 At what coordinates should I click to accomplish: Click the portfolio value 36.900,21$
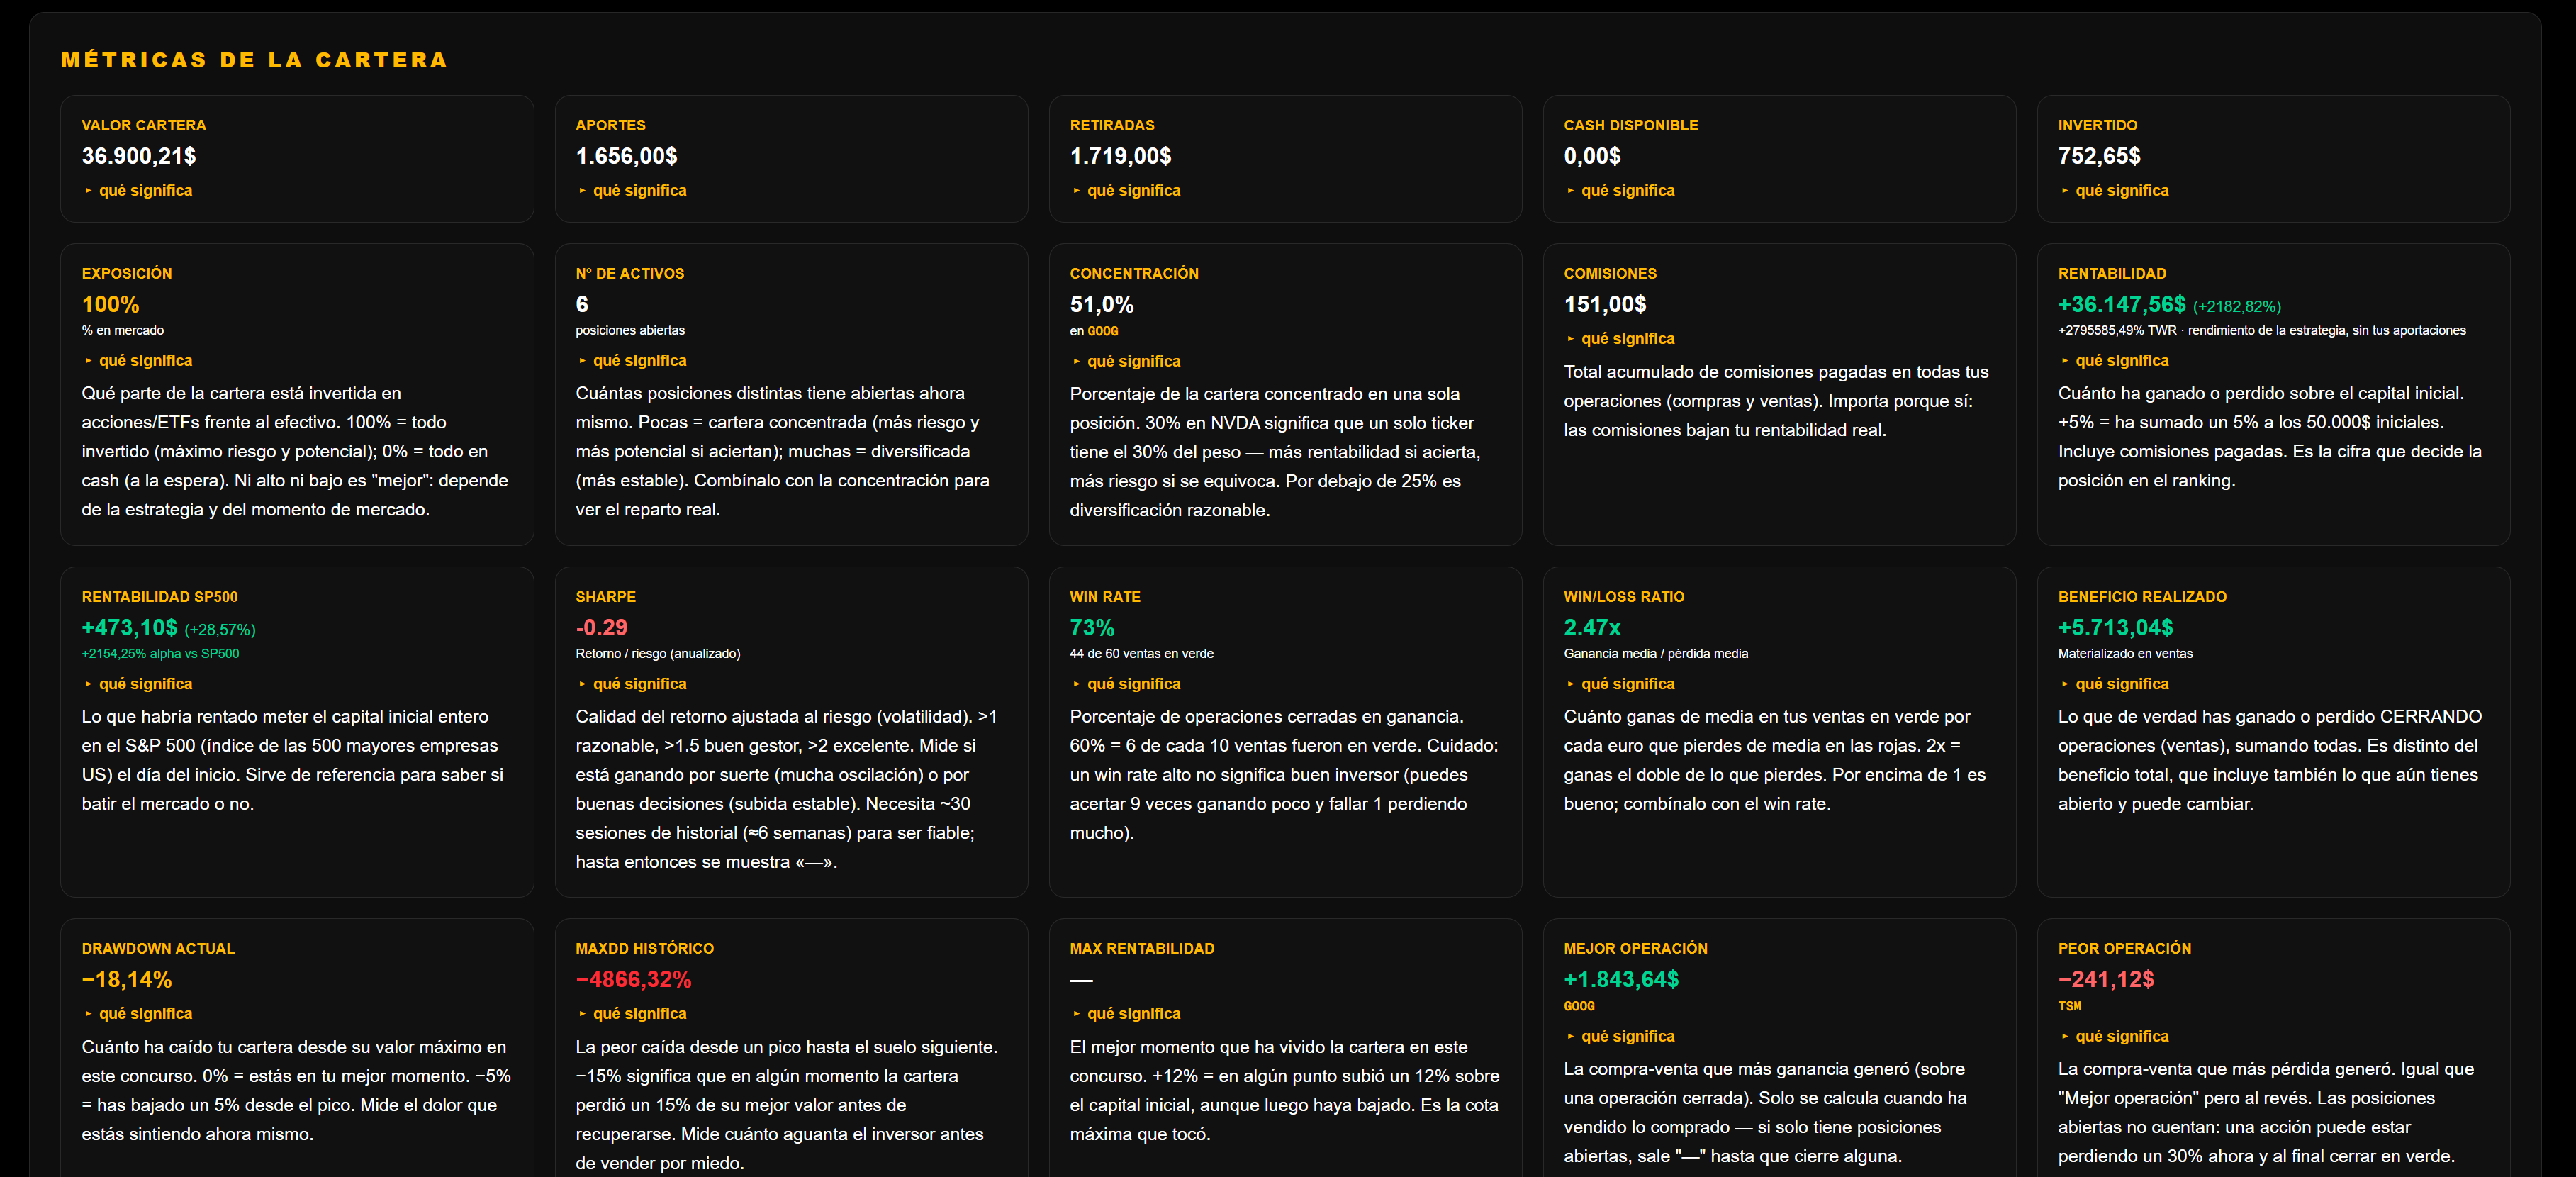click(139, 156)
